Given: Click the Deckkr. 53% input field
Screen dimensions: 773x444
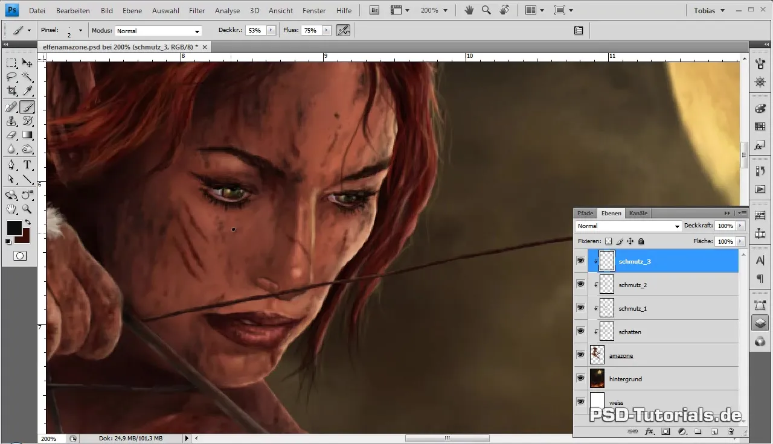Looking at the screenshot, I should coord(255,30).
